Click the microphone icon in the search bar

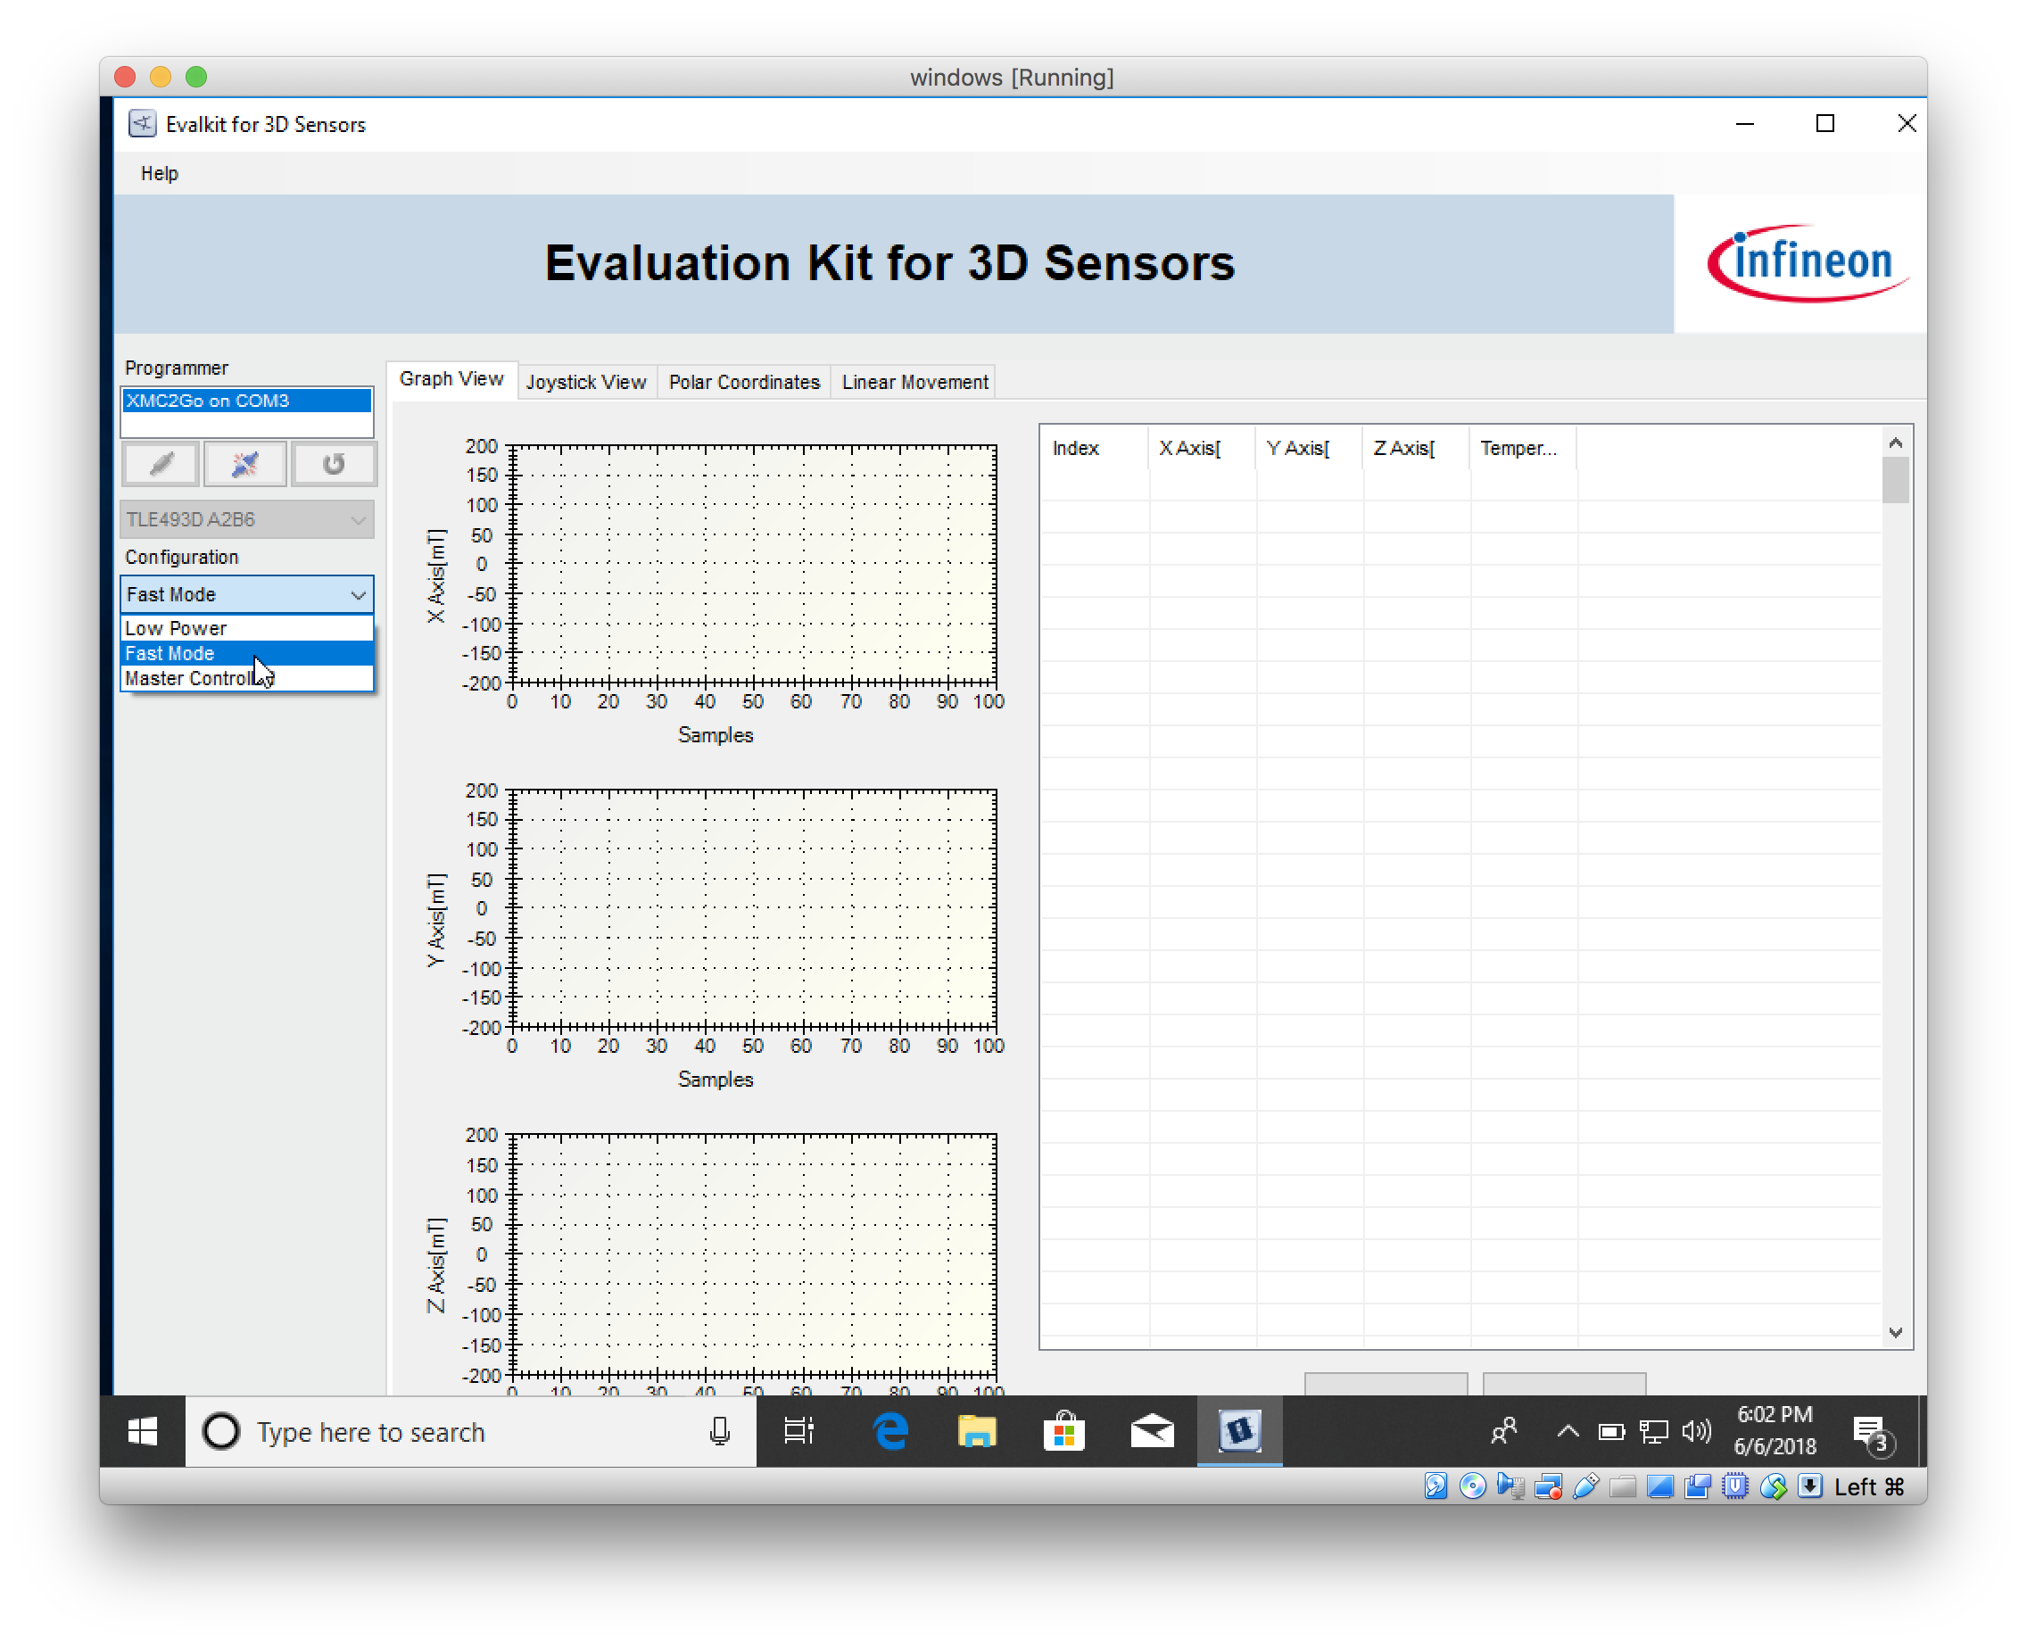[x=719, y=1432]
